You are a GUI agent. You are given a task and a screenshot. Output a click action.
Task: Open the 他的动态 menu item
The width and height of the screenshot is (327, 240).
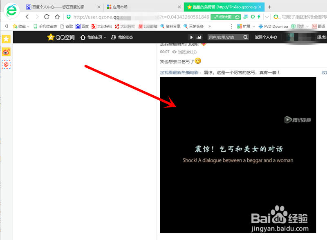(x=122, y=37)
